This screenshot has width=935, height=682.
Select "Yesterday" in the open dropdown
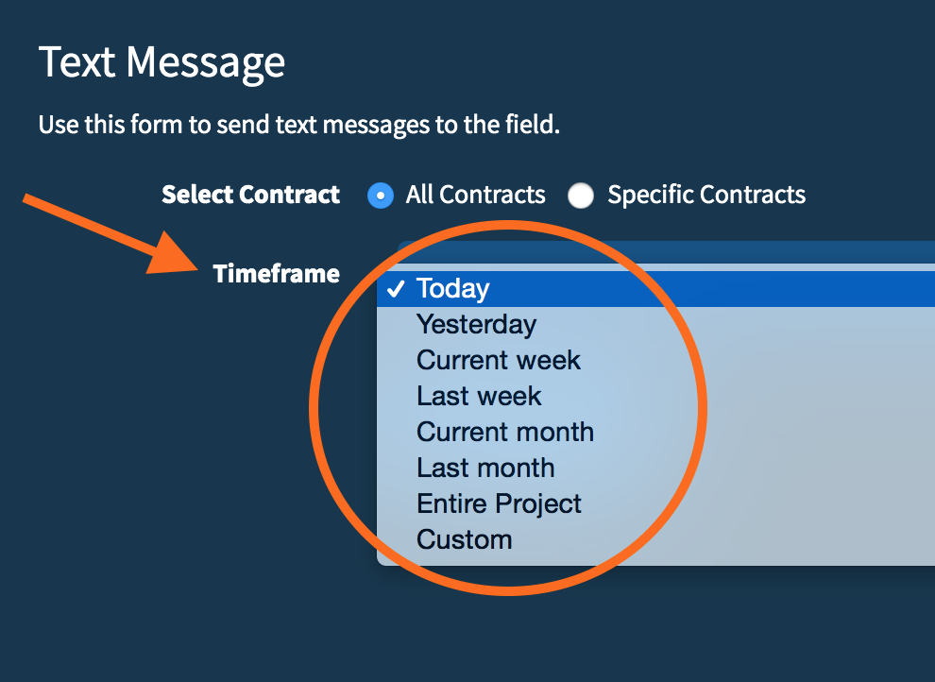click(x=476, y=324)
